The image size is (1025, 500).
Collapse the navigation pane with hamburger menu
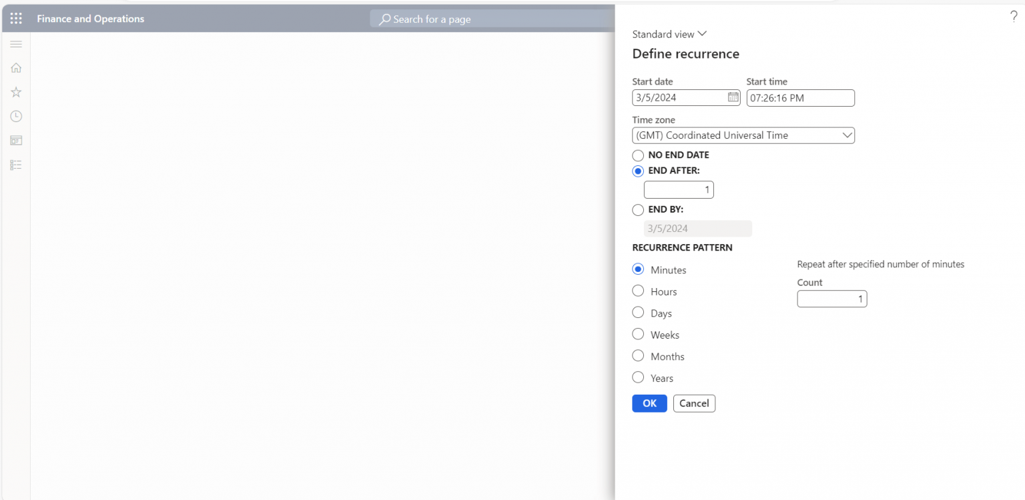click(x=16, y=44)
